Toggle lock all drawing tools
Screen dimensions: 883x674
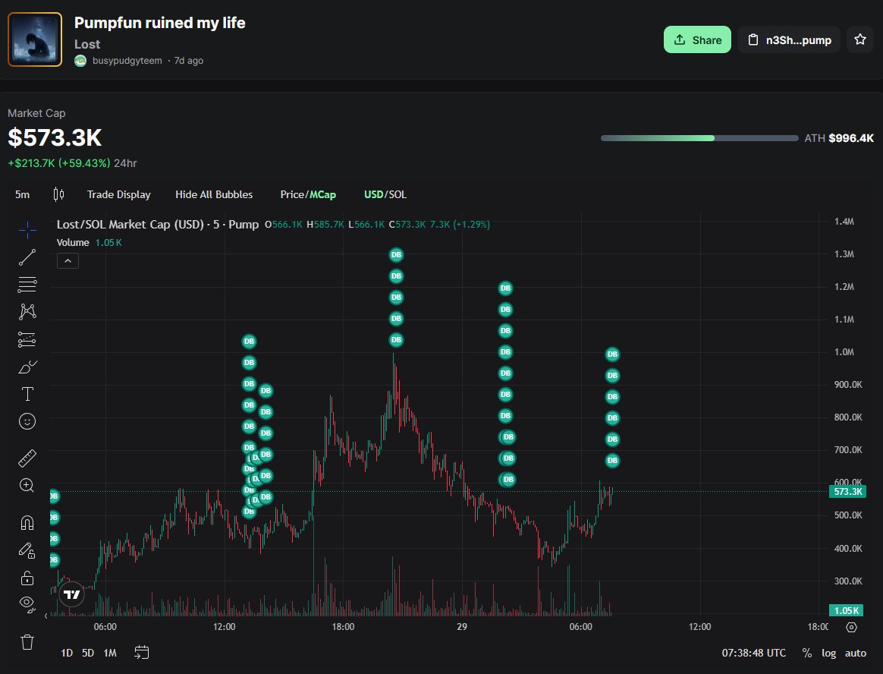coord(27,578)
